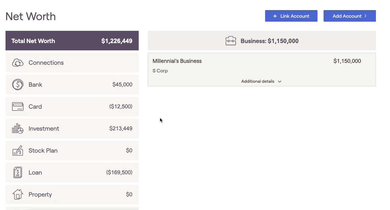
Task: Select the Card credit card icon
Action: (18, 107)
